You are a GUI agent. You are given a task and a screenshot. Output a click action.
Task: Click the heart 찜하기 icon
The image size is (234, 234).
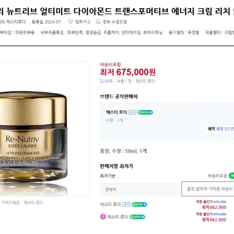click(x=71, y=22)
